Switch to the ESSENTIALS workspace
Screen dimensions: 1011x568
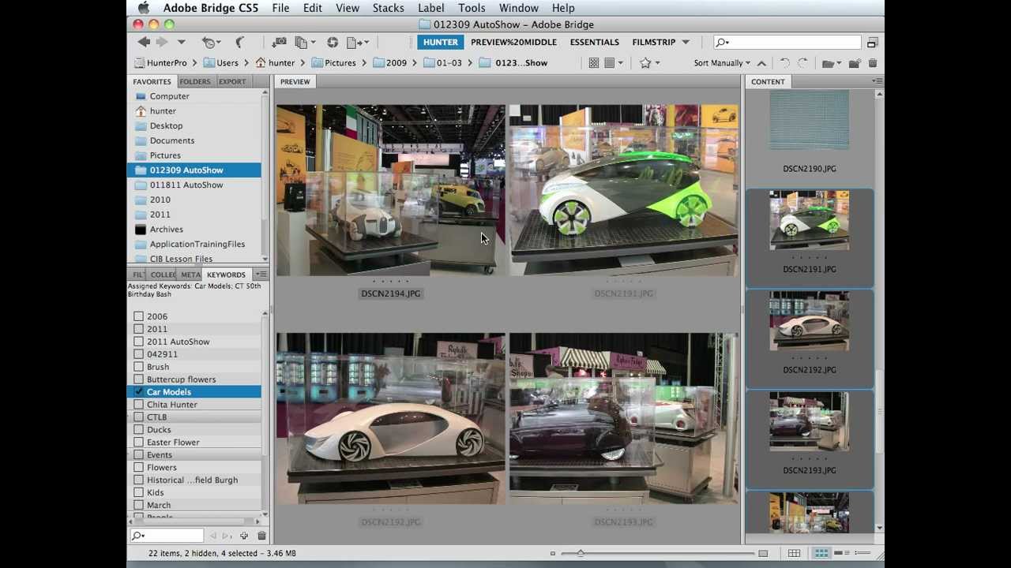click(594, 43)
